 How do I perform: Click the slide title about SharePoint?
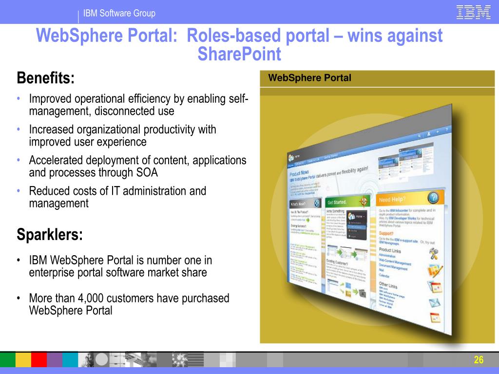(239, 44)
